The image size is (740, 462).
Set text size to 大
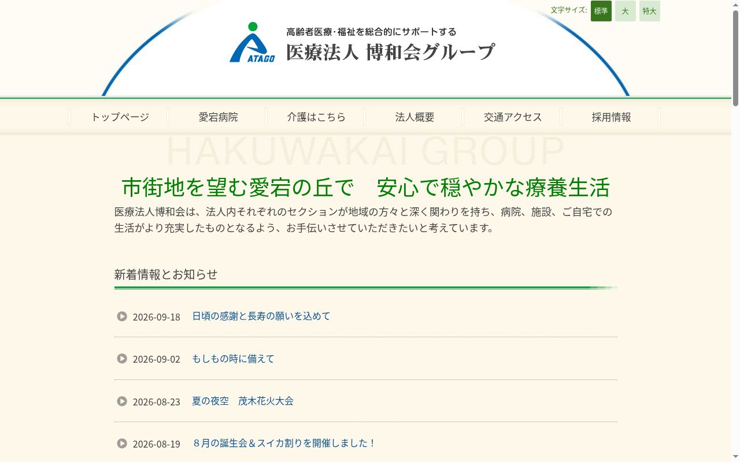pyautogui.click(x=626, y=11)
